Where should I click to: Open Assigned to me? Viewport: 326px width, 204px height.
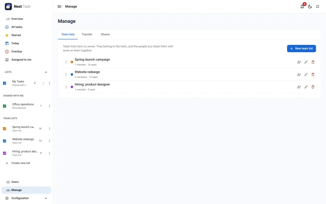tap(26, 60)
